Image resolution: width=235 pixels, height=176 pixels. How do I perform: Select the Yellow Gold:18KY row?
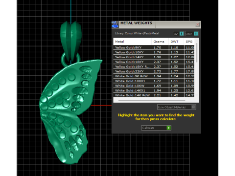click(x=154, y=62)
